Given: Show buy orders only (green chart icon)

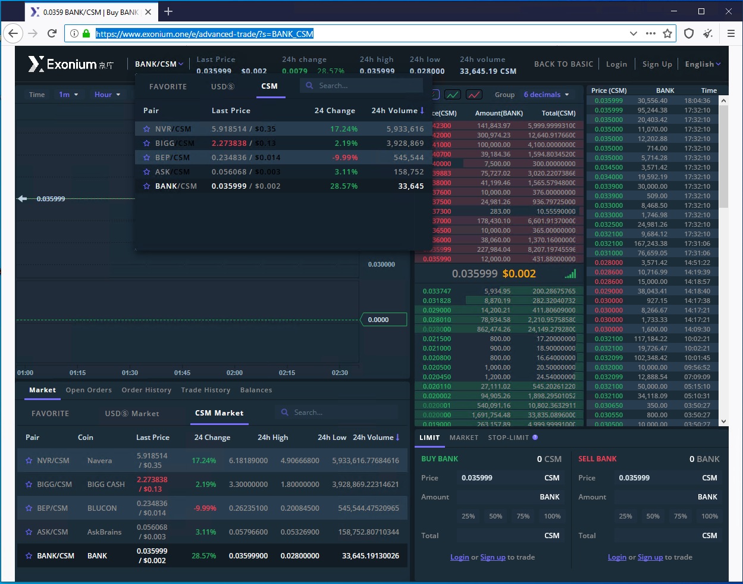Looking at the screenshot, I should tap(453, 94).
